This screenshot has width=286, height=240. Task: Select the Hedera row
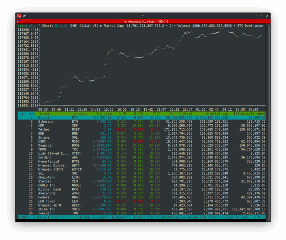pos(142,198)
